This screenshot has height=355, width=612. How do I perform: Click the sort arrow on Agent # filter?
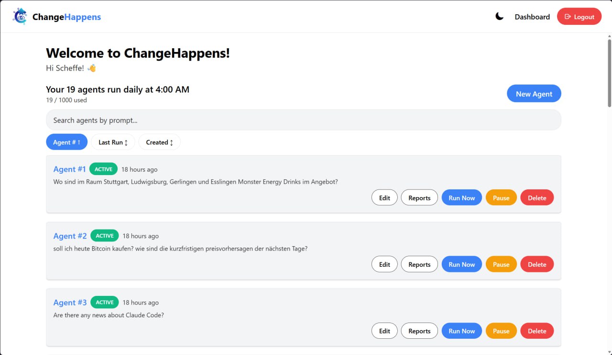tap(79, 142)
